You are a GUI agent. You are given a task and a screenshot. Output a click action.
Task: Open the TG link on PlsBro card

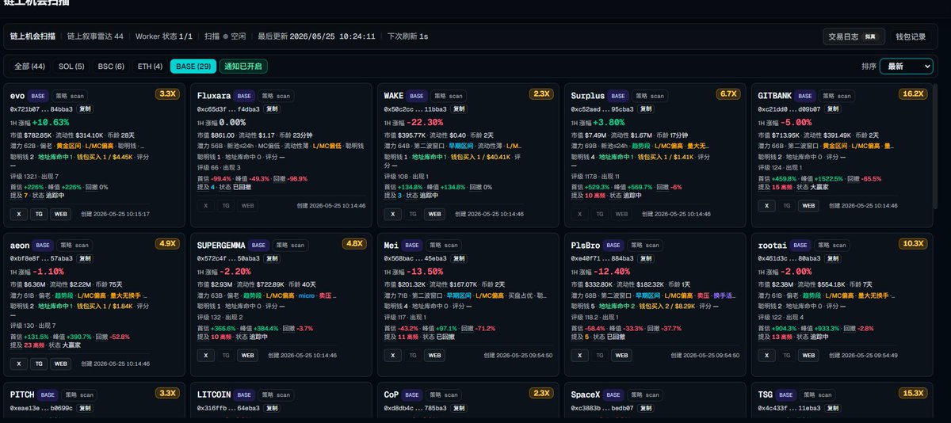pyautogui.click(x=600, y=355)
